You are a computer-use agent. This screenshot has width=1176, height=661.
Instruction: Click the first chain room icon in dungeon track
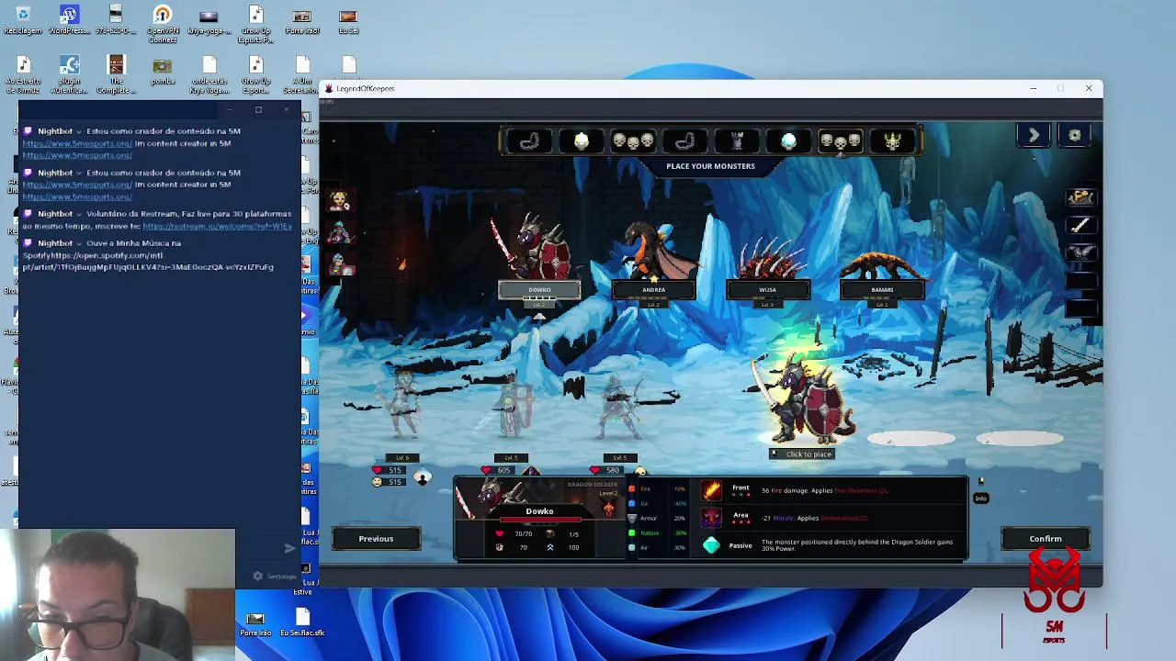pyautogui.click(x=530, y=140)
